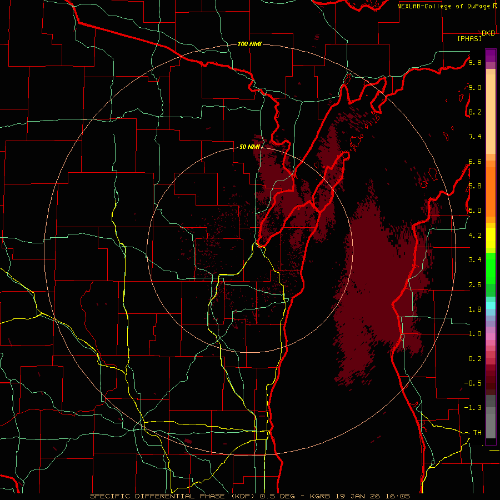Click the DKD label above the color scale

pyautogui.click(x=488, y=33)
